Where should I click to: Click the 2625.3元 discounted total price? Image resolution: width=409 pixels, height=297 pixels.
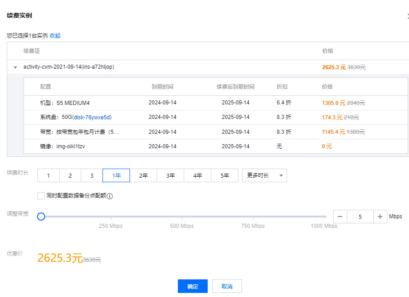[x=60, y=258]
